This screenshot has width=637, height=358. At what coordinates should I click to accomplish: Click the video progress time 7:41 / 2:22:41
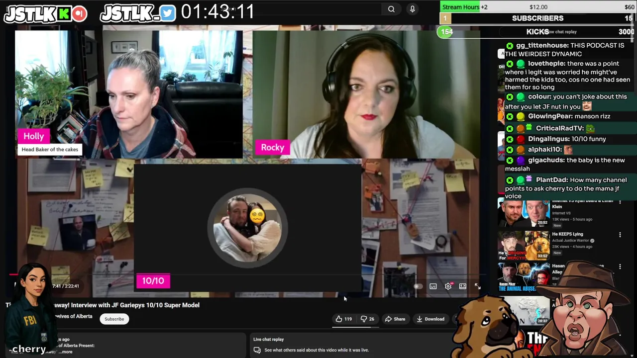[66, 286]
